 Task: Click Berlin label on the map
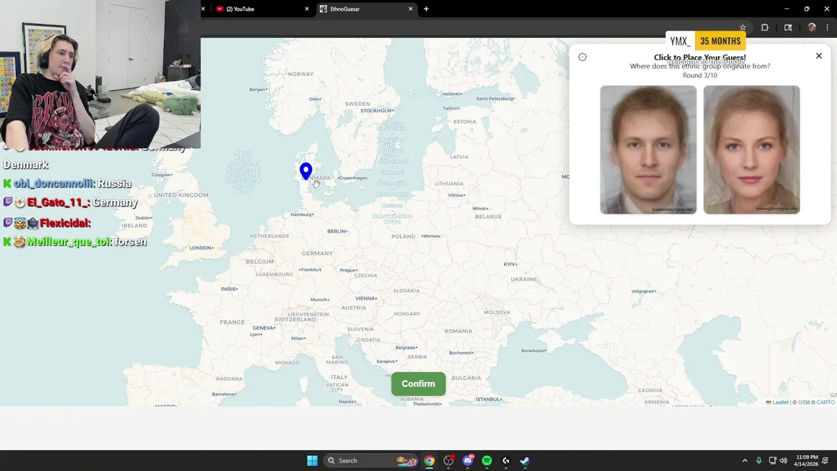pyautogui.click(x=337, y=231)
